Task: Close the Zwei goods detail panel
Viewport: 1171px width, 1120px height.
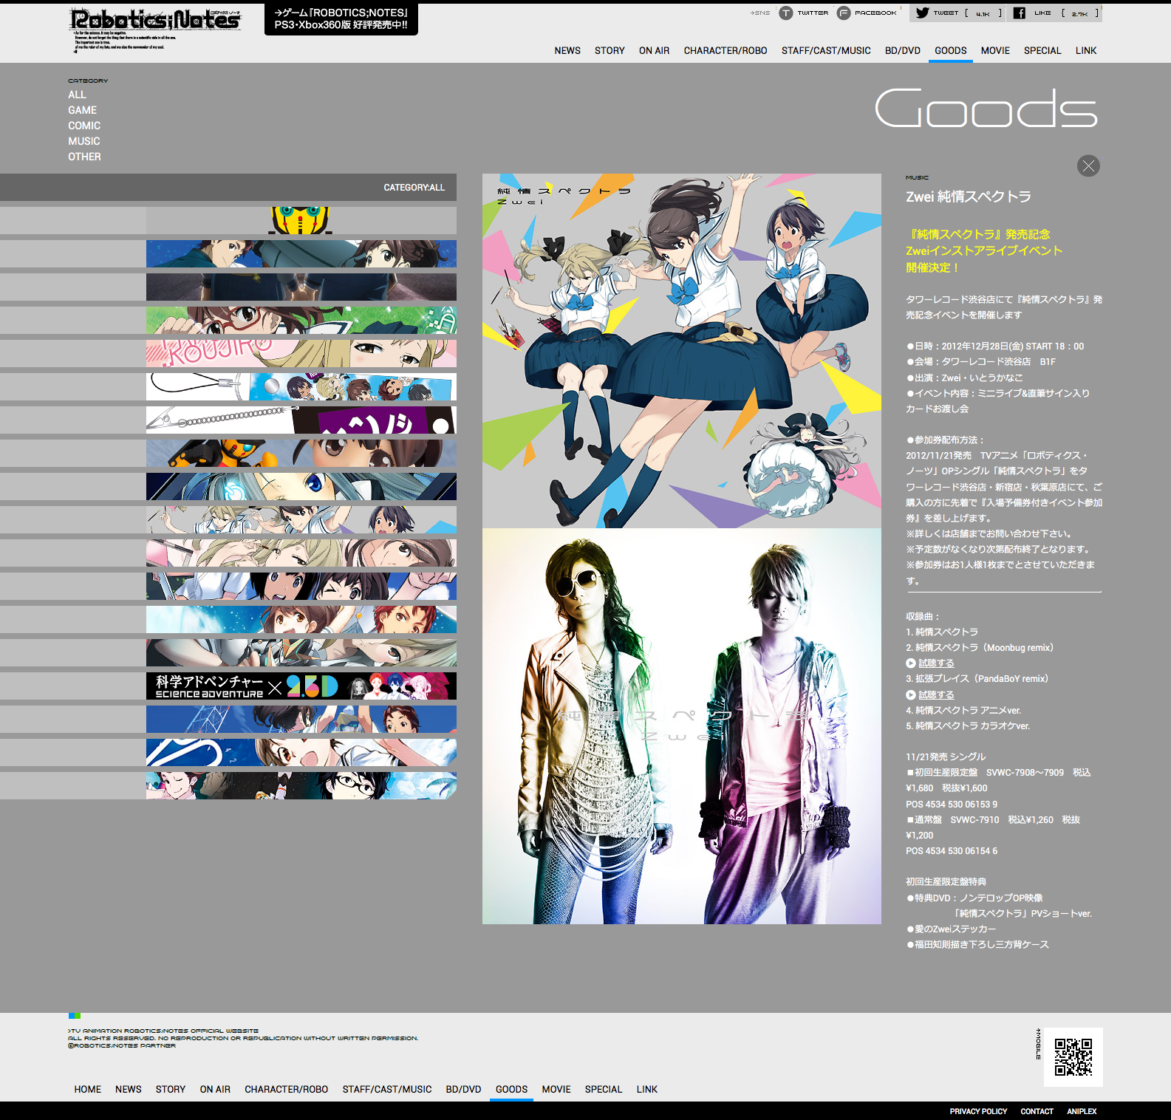Action: pyautogui.click(x=1088, y=165)
